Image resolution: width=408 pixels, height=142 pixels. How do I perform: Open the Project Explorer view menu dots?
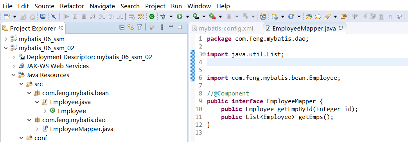pyautogui.click(x=162, y=27)
